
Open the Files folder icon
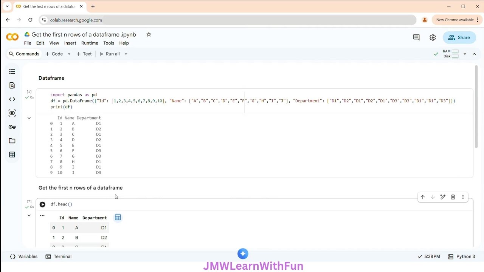click(x=12, y=141)
